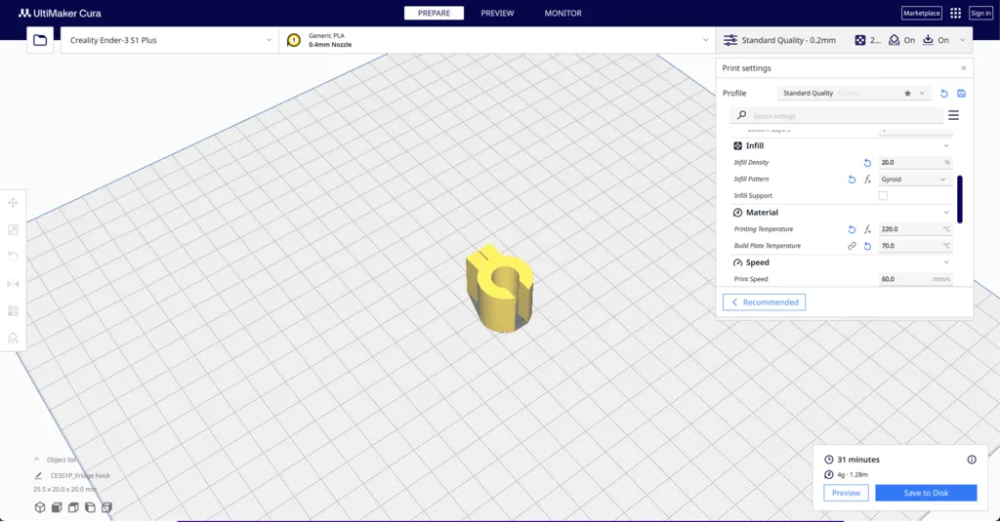The image size is (1000, 522).
Task: Reset Infill Pattern with revert arrow
Action: (852, 180)
